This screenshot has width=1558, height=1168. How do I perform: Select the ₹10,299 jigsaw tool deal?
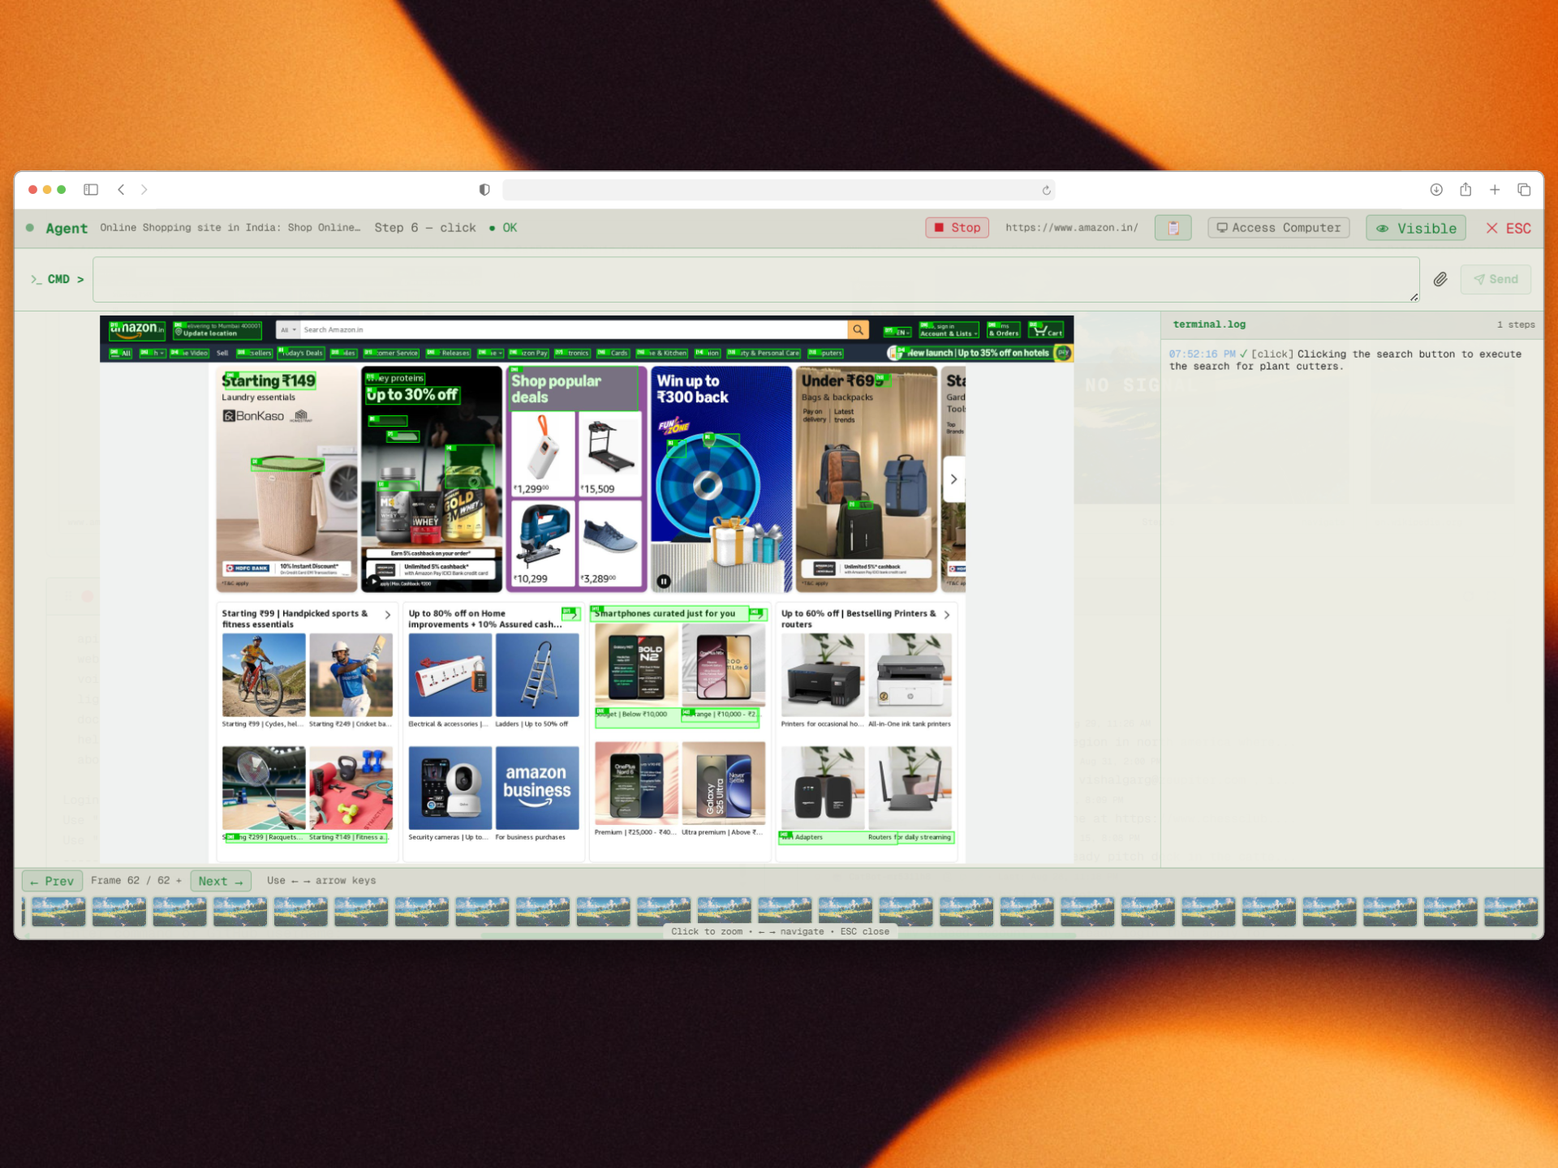543,543
